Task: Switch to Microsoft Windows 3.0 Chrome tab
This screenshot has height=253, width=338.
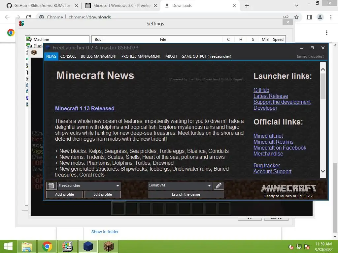Action: pyautogui.click(x=122, y=6)
